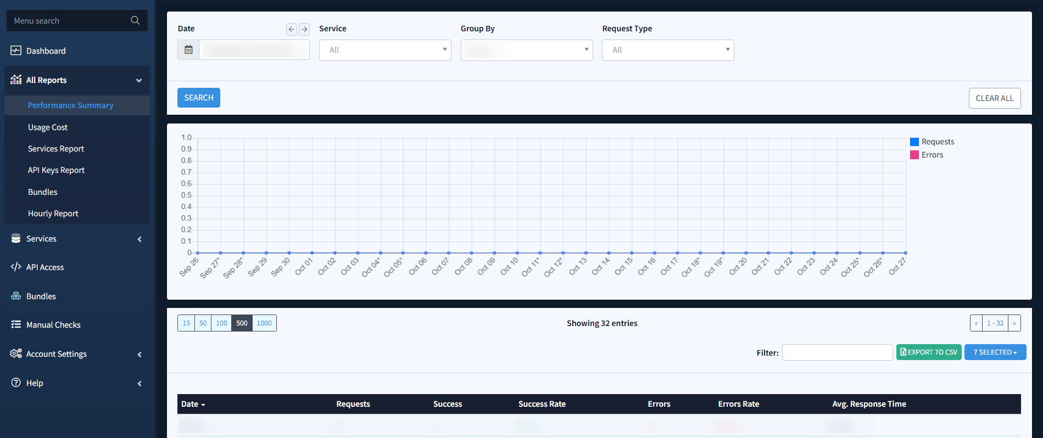Click the API Access code icon
This screenshot has height=438, width=1043.
(16, 267)
